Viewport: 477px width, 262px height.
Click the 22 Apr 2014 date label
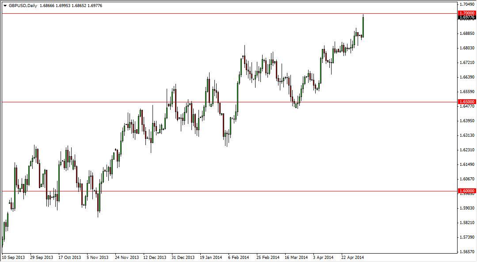pos(352,256)
